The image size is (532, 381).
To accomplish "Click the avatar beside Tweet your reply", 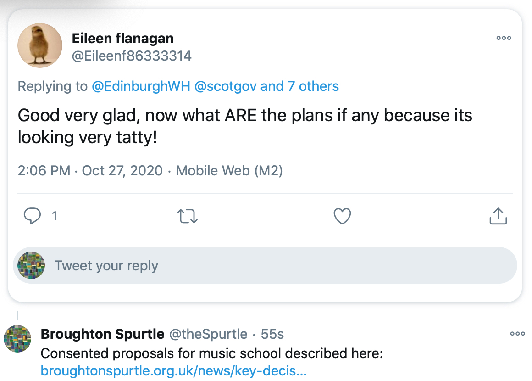I will (31, 265).
